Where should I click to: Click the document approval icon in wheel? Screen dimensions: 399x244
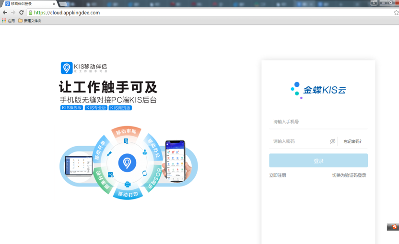[126, 141]
